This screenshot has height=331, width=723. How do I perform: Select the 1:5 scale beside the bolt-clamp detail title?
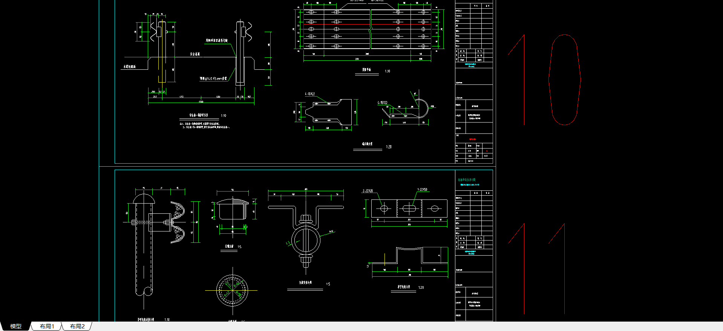click(x=328, y=284)
